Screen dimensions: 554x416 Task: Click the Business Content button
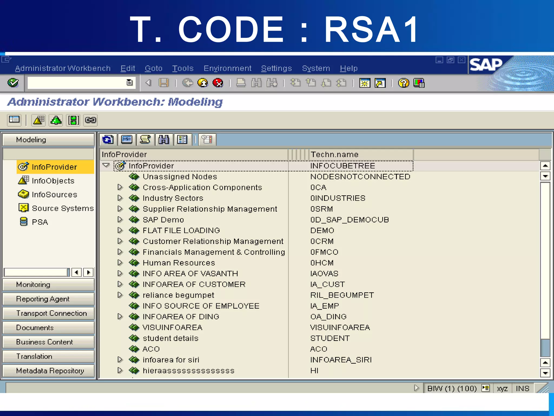tap(49, 342)
